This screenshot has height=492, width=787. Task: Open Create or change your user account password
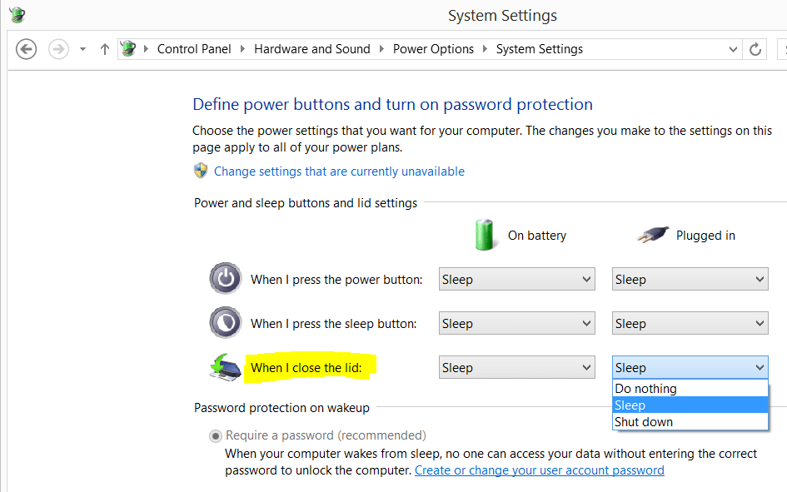(x=540, y=470)
